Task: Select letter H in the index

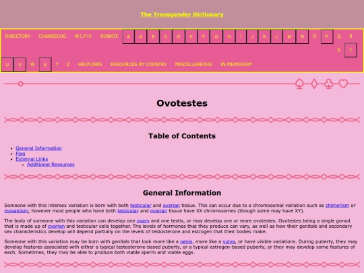Action: point(229,36)
